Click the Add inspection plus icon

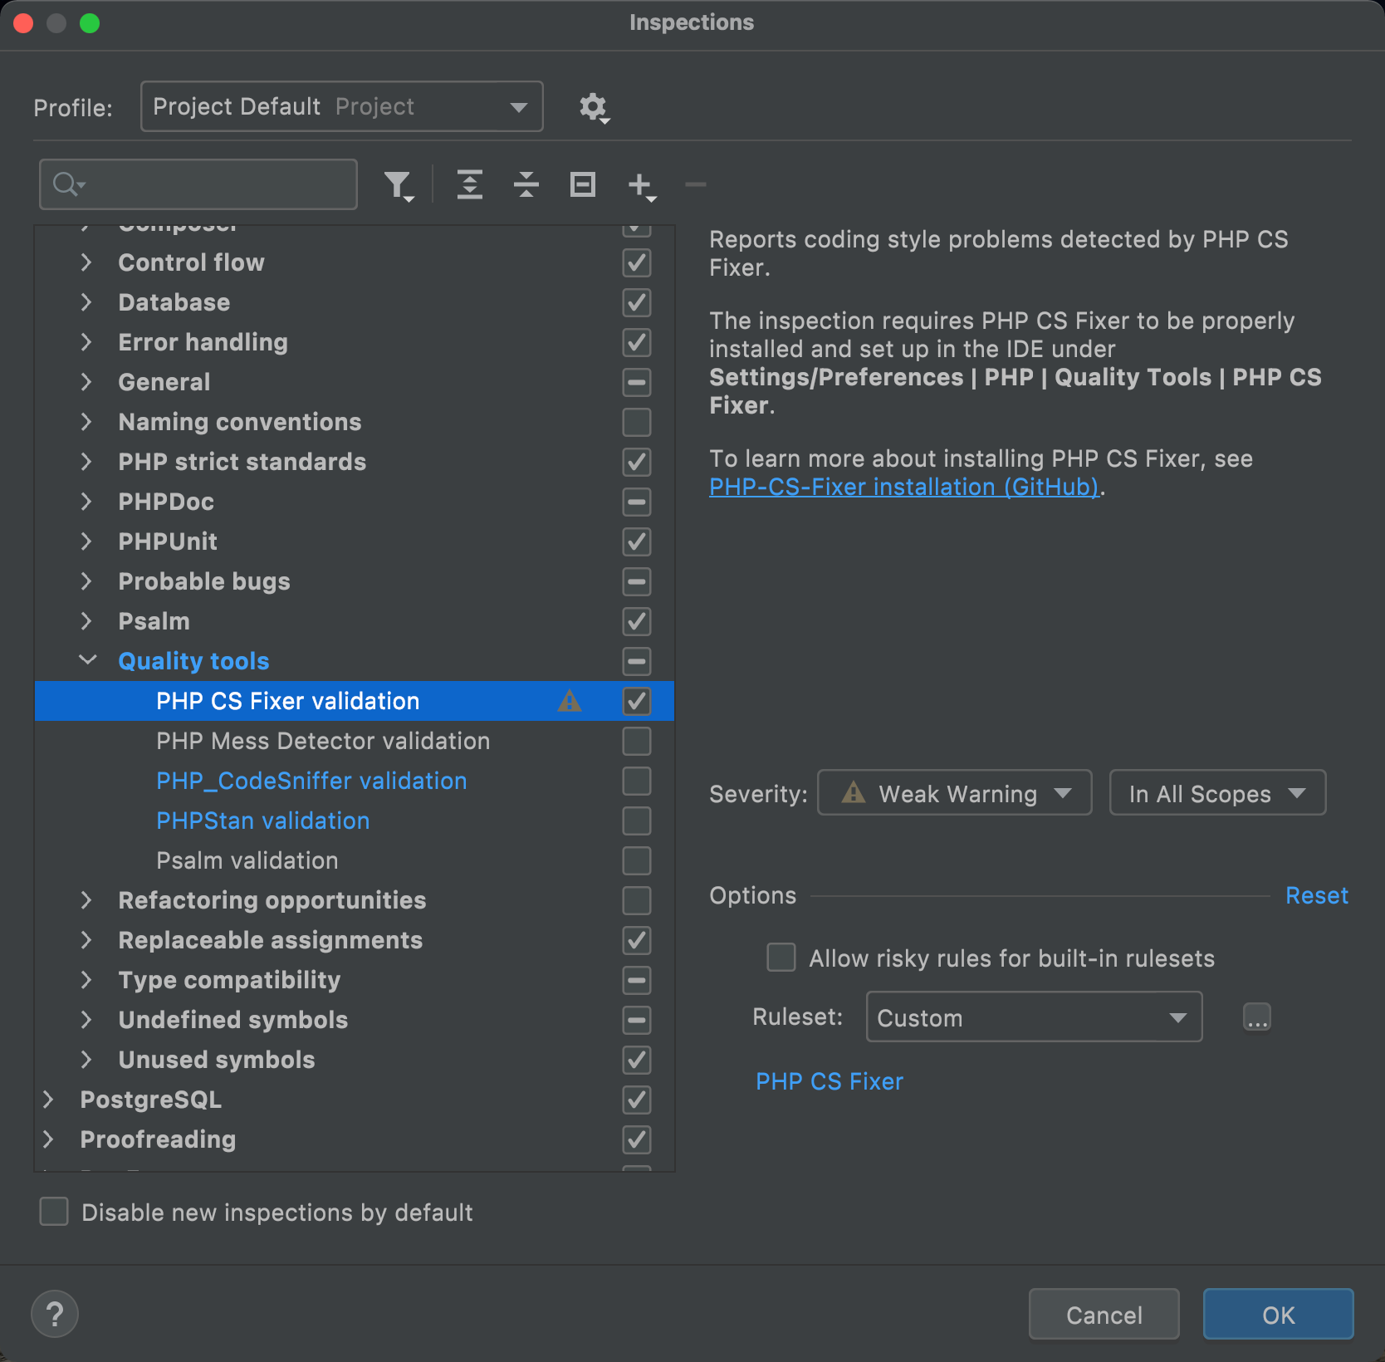click(x=641, y=185)
